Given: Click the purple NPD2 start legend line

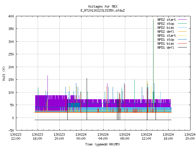Looking at the screenshot, I should click(183, 20).
